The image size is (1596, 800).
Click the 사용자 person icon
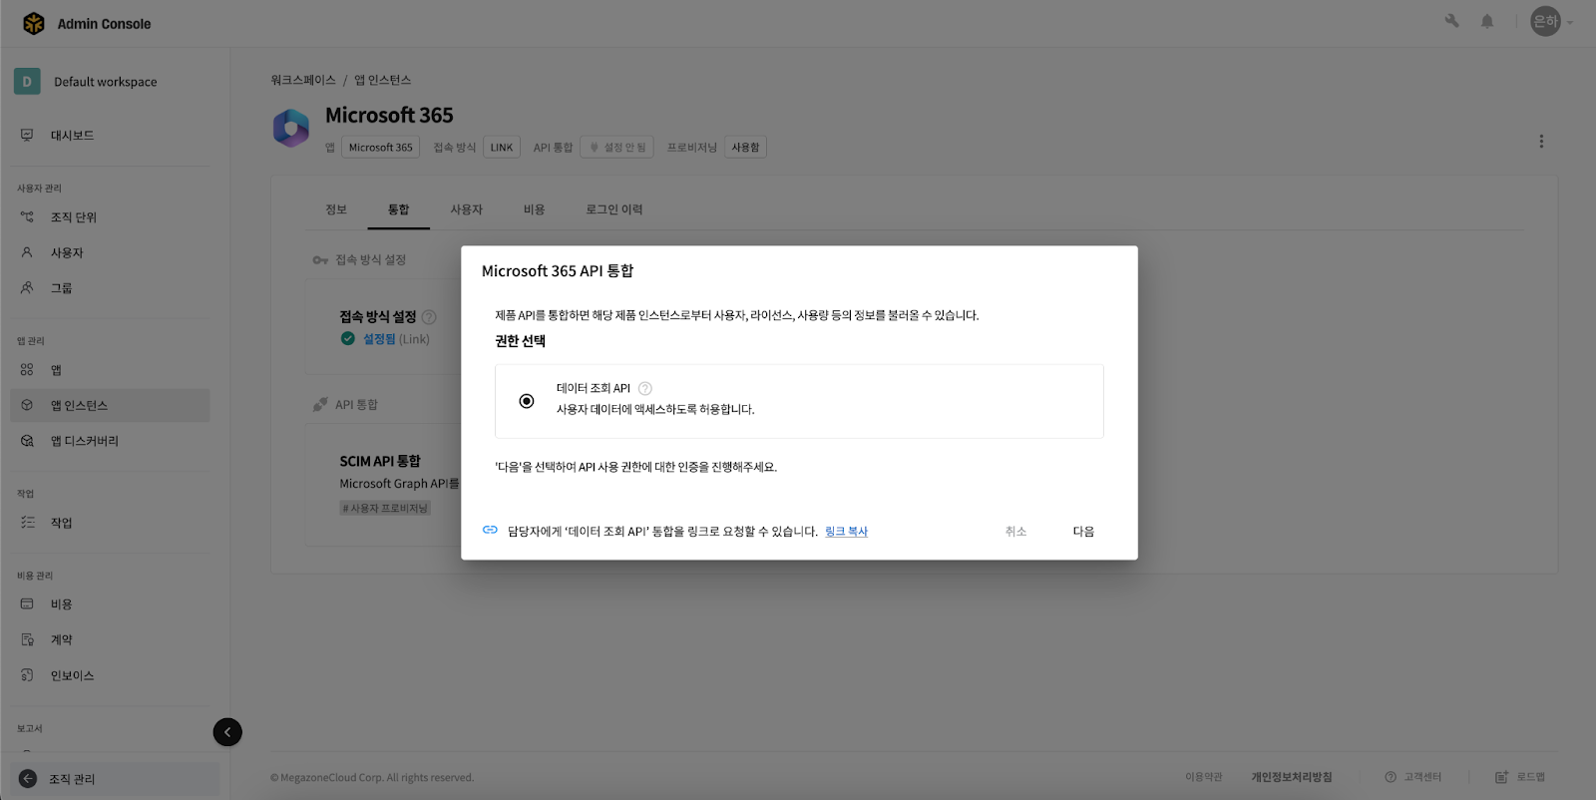coord(27,252)
